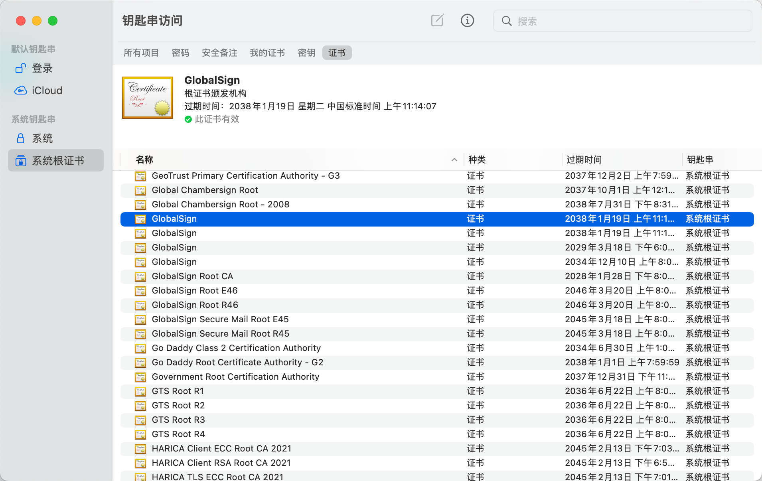Click certificate icon of GTS Root R4

pyautogui.click(x=140, y=434)
